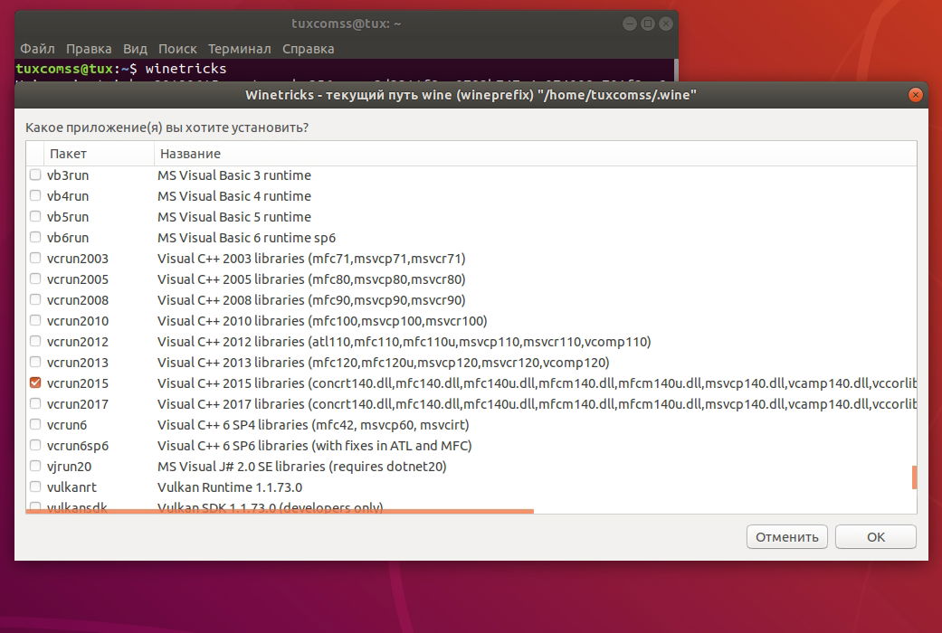Image resolution: width=942 pixels, height=633 pixels.
Task: Select 'Vulkan Runtime 1.1.73.0' row
Action: pyautogui.click(x=471, y=487)
